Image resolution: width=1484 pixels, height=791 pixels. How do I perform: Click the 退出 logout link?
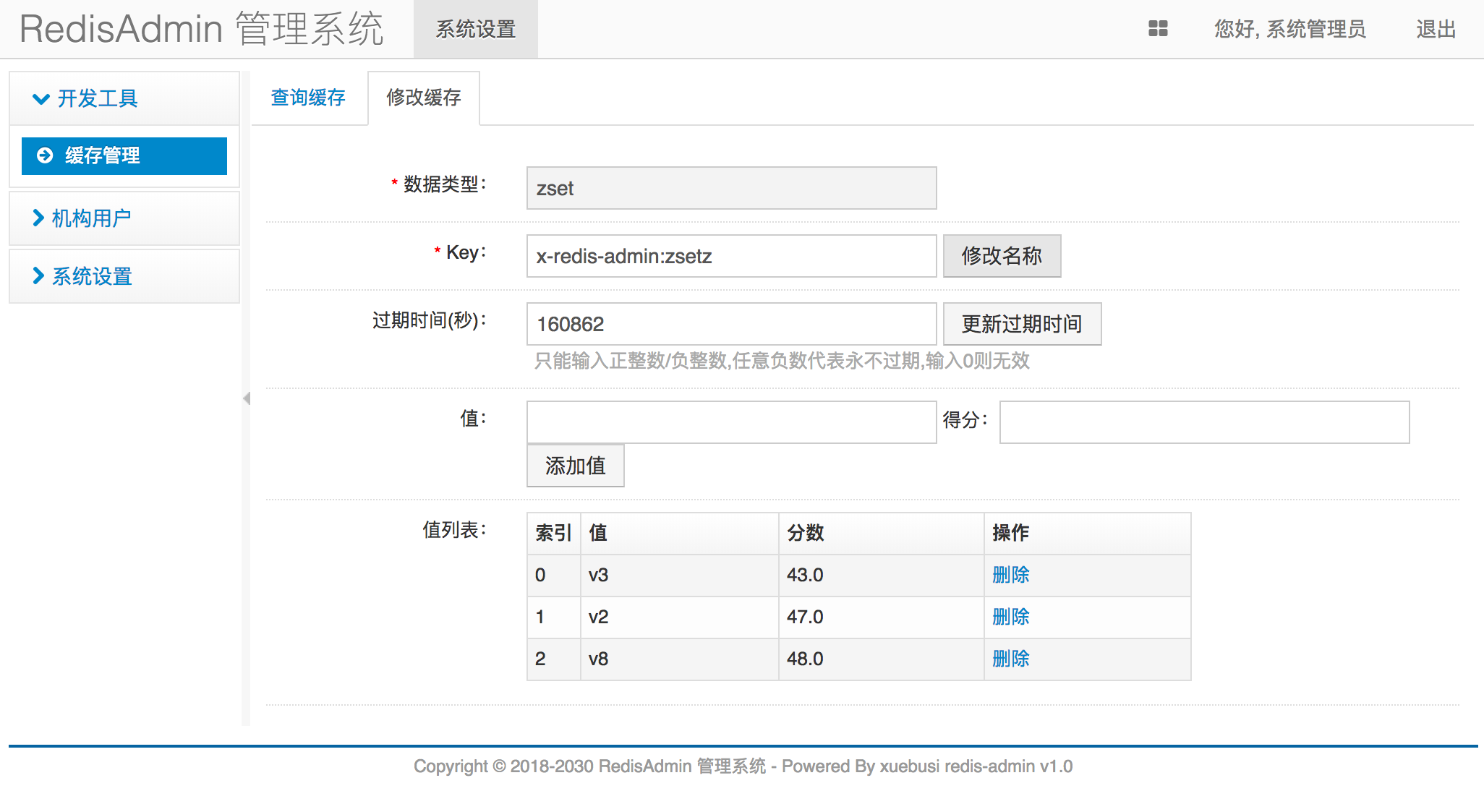click(1436, 30)
